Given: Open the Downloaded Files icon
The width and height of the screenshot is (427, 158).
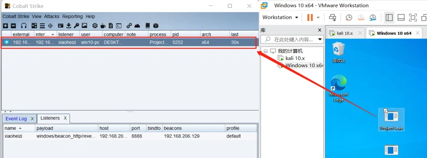Looking at the screenshot, I should tap(69, 26).
